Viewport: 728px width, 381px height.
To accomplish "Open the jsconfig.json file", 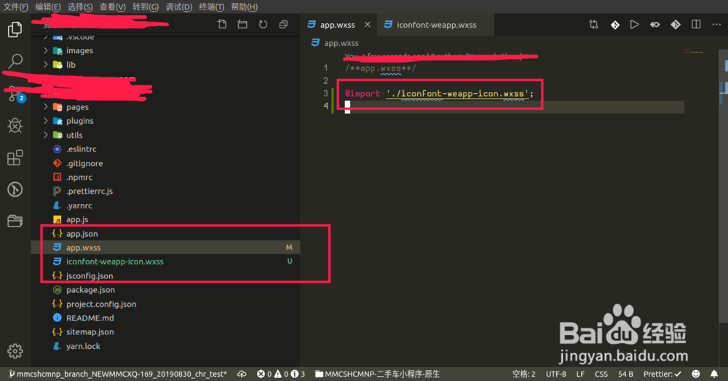I will click(166, 275).
